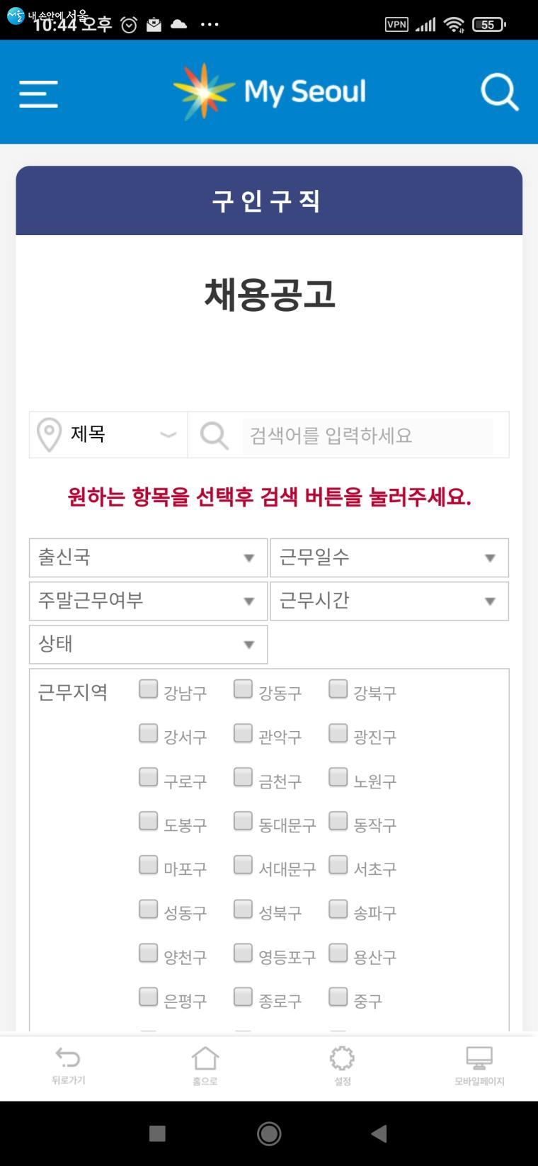Screen dimensions: 538x1166
Task: Open the hamburger menu
Action: (x=38, y=93)
